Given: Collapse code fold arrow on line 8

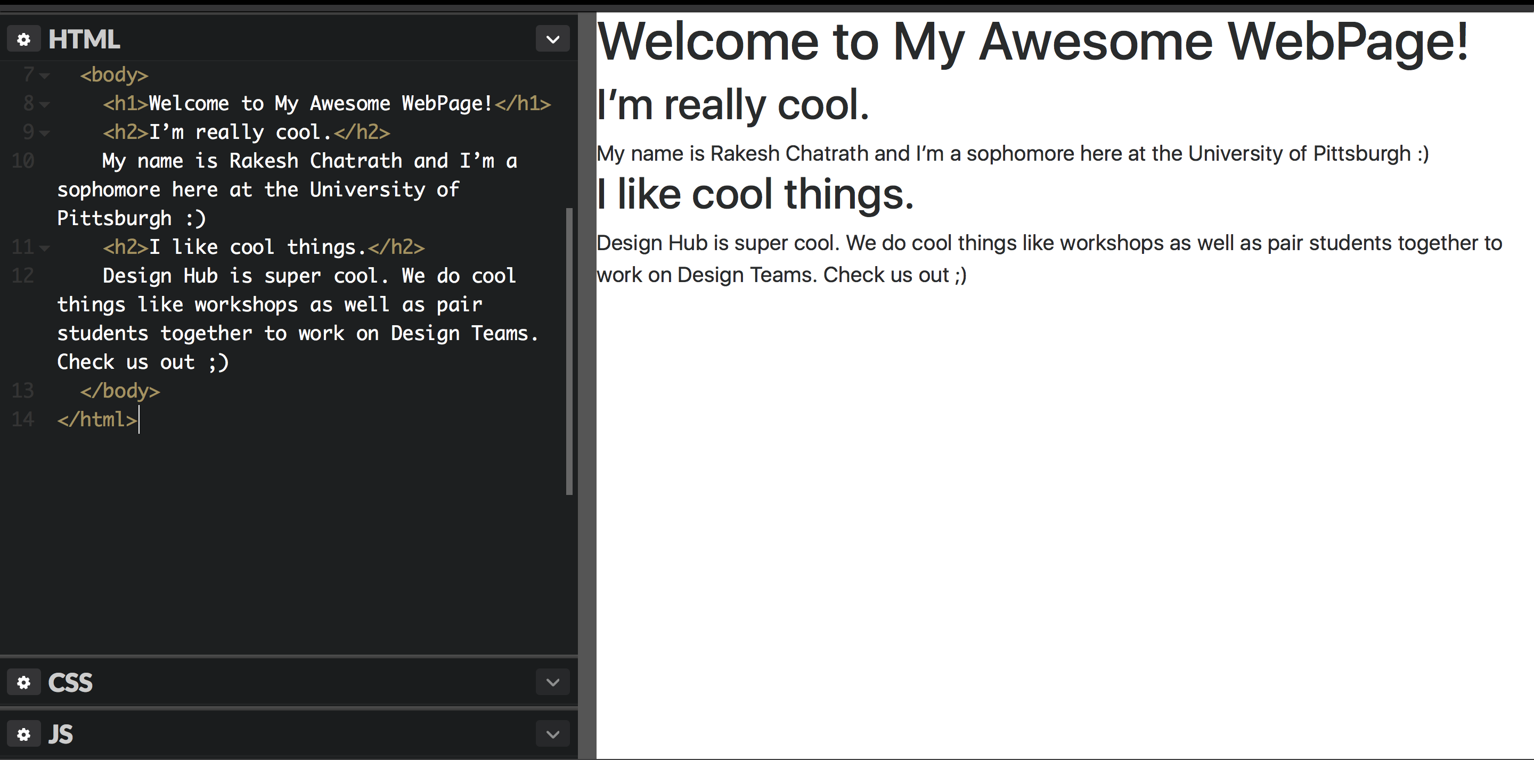Looking at the screenshot, I should (x=45, y=104).
